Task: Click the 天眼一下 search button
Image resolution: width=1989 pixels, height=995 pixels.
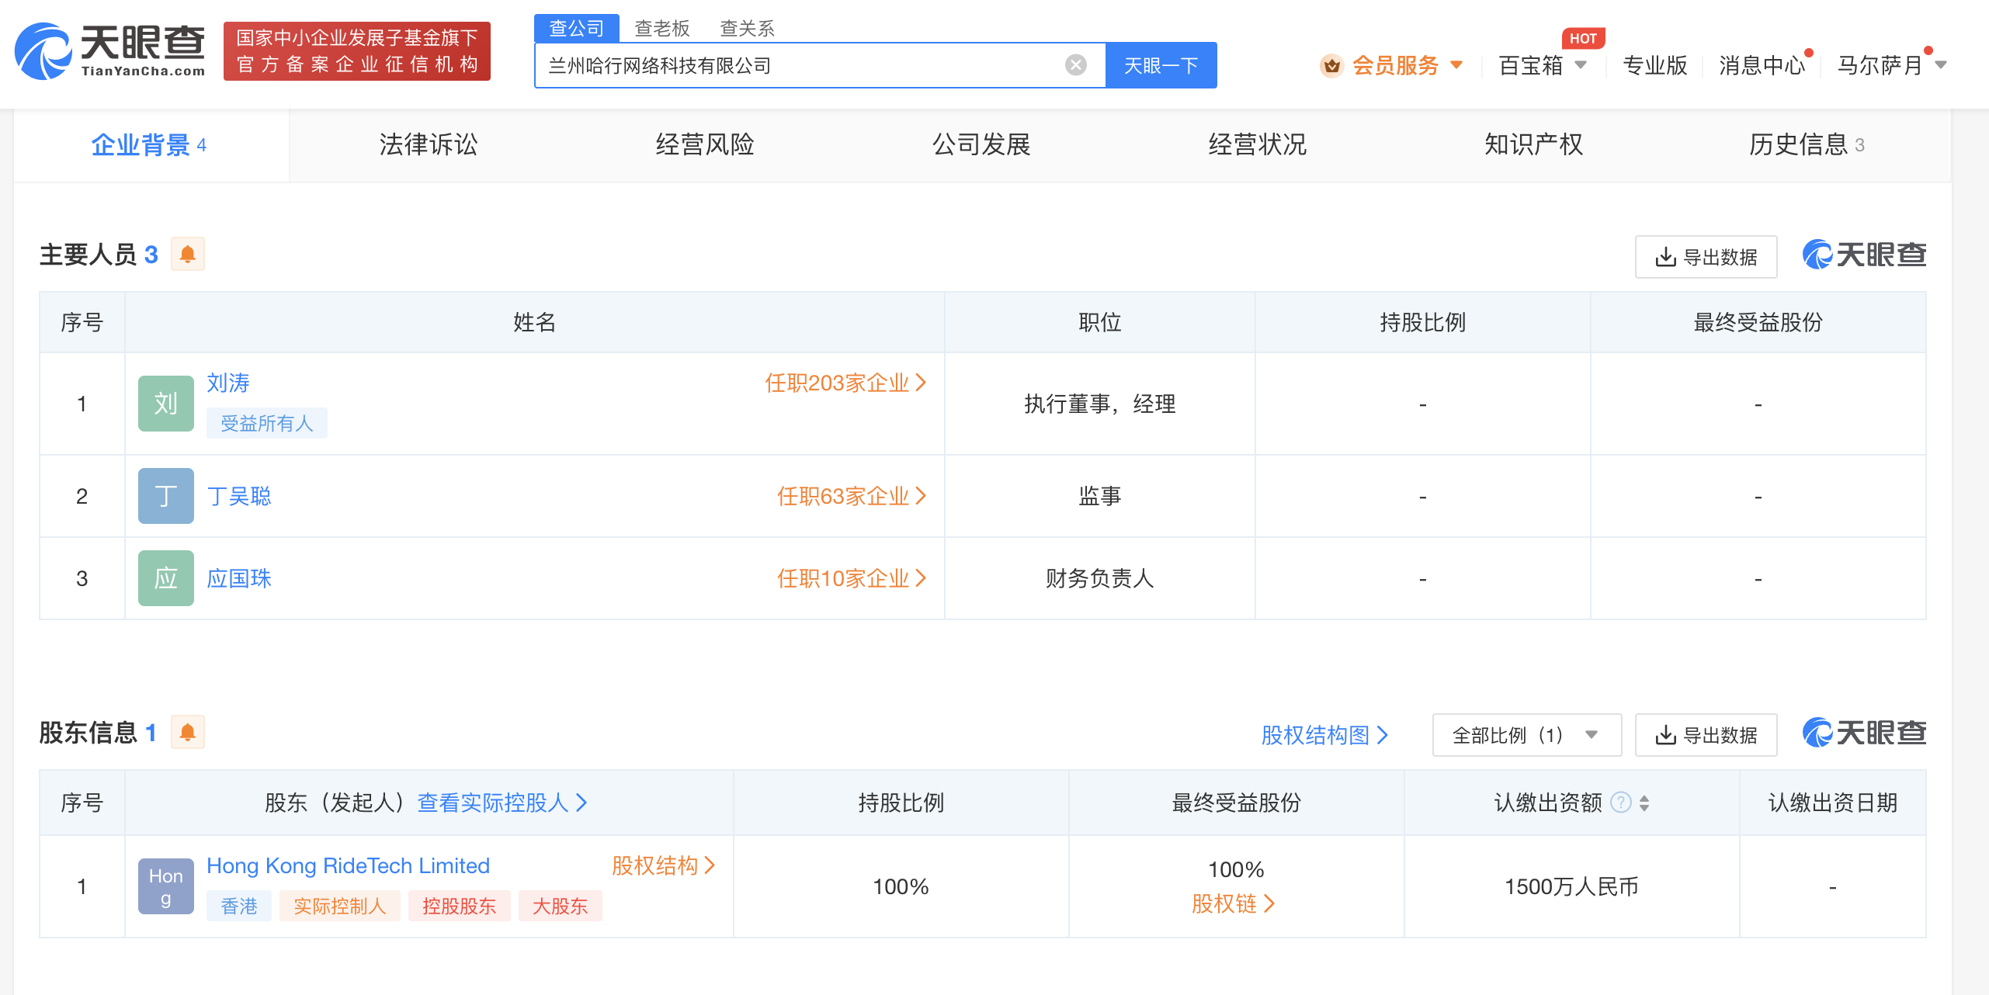Action: click(x=1160, y=65)
